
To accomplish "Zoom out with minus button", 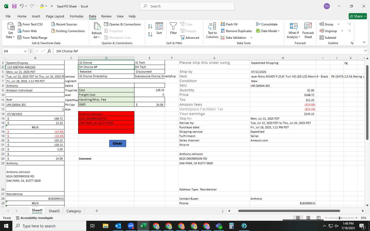I will (x=326, y=218).
